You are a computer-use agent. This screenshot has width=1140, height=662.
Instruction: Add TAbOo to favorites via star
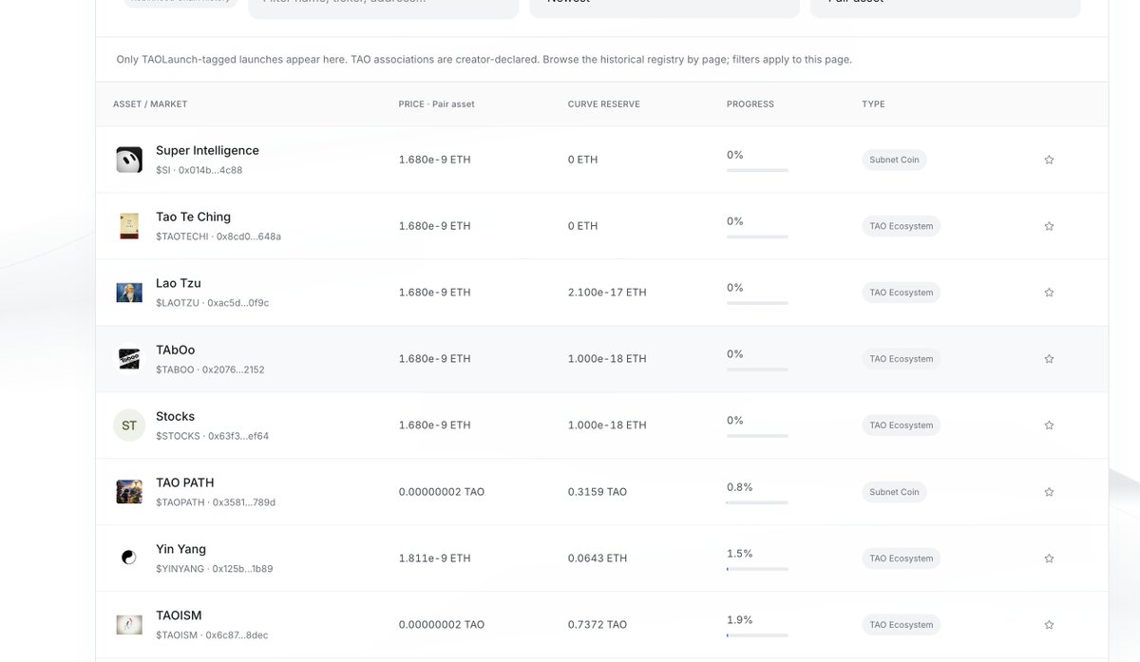(1049, 359)
